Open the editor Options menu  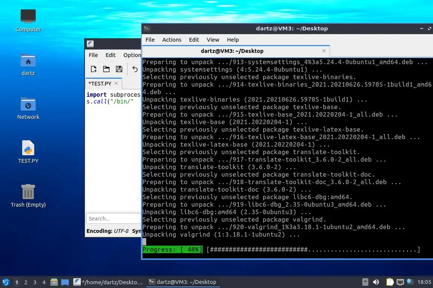[132, 55]
